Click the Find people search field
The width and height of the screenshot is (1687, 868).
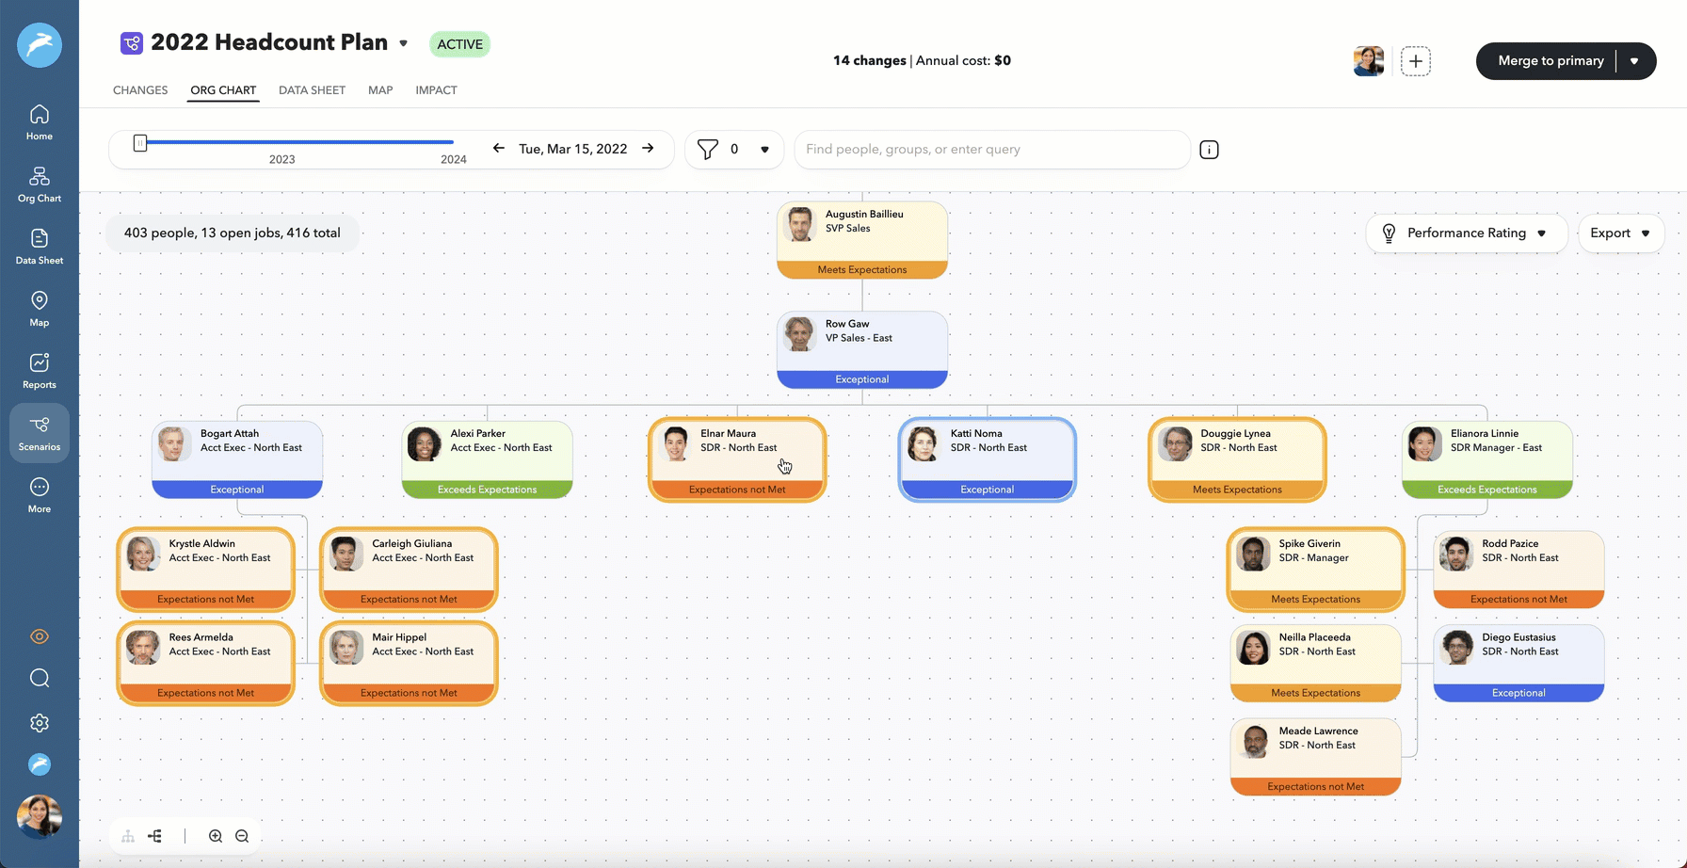point(991,149)
